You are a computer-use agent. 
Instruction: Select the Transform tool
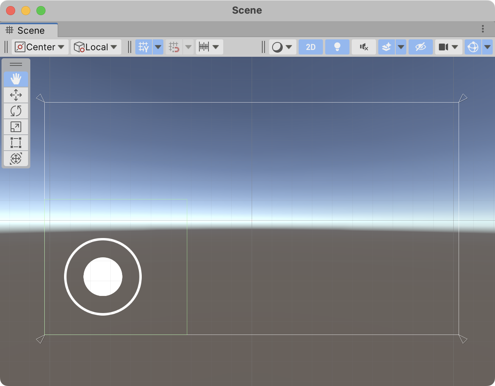tap(16, 159)
